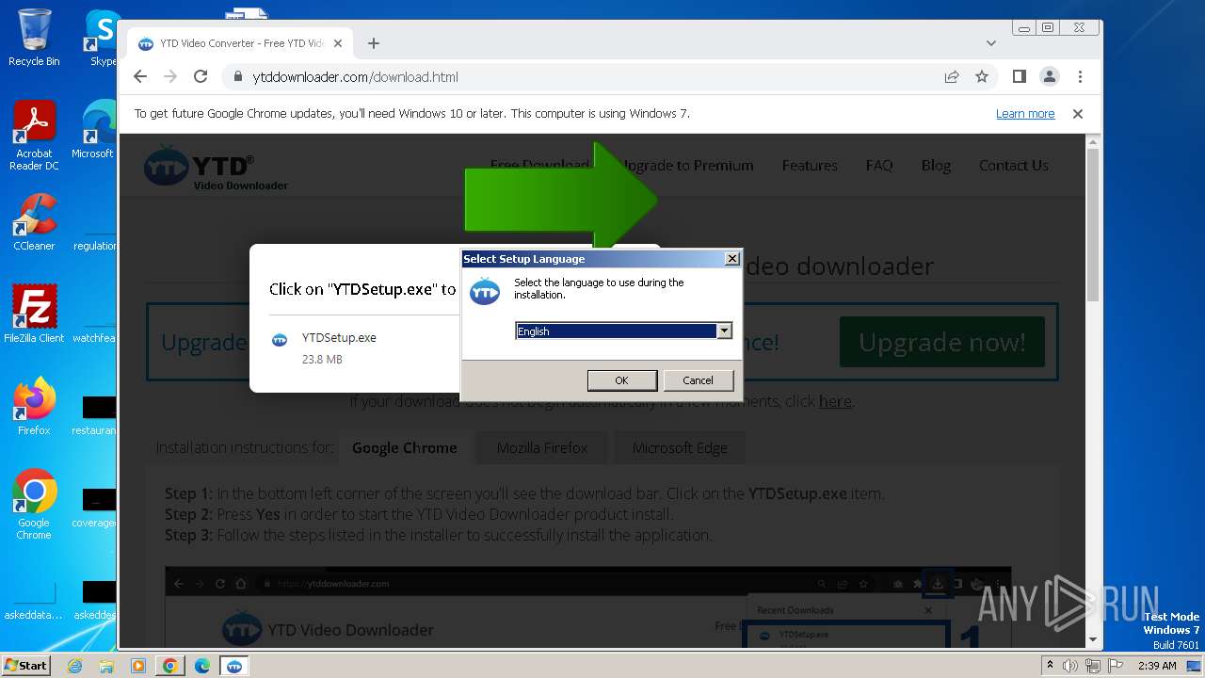Open the tab search chevron
The image size is (1205, 678).
[991, 43]
